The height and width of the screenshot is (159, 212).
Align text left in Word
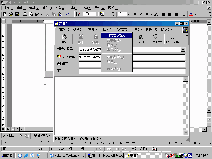(164, 14)
